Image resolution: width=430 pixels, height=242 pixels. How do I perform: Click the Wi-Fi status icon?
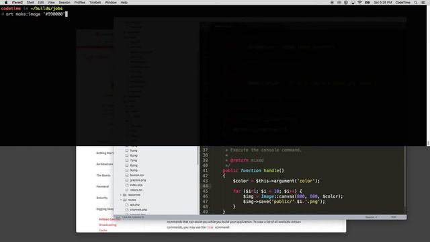point(360,3)
